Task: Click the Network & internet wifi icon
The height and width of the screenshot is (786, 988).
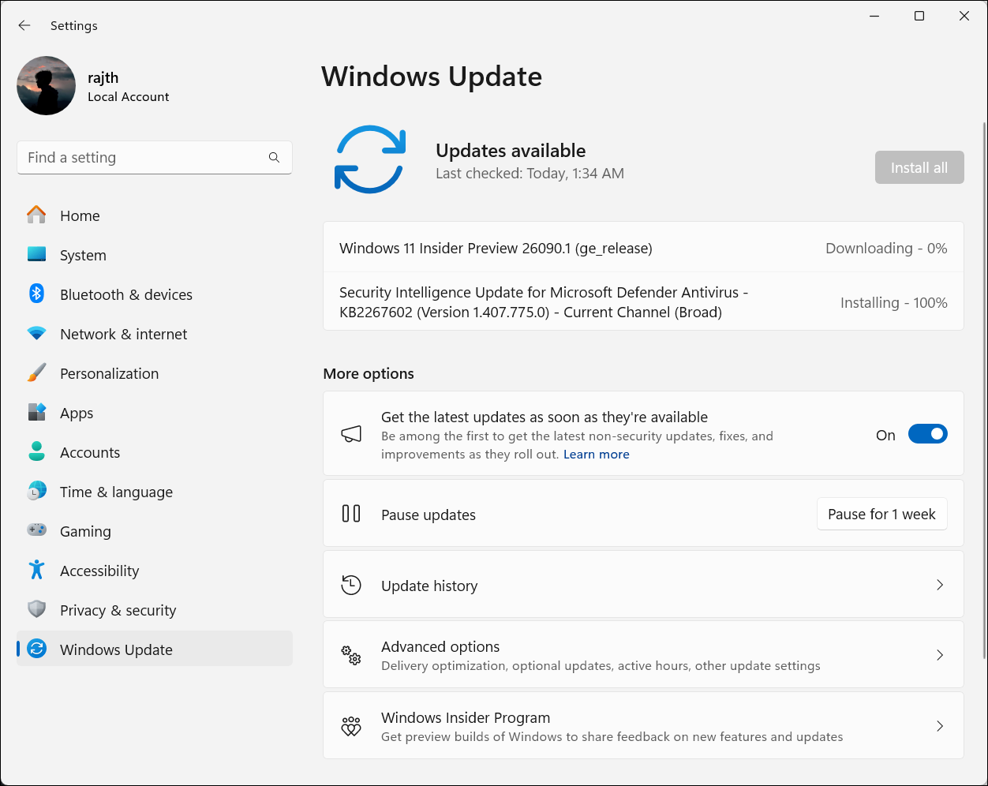Action: pos(36,334)
